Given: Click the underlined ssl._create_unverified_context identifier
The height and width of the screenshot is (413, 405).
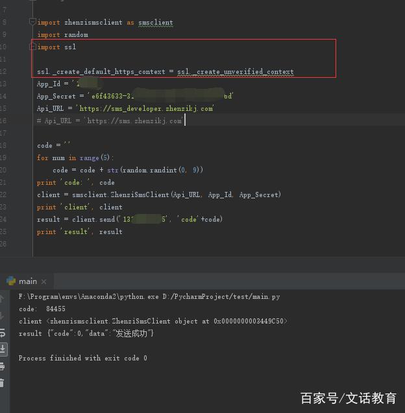Looking at the screenshot, I should point(235,71).
